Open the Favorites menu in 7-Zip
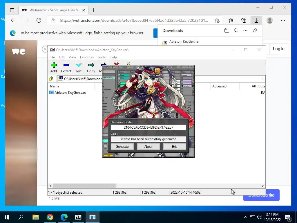 click(87, 57)
